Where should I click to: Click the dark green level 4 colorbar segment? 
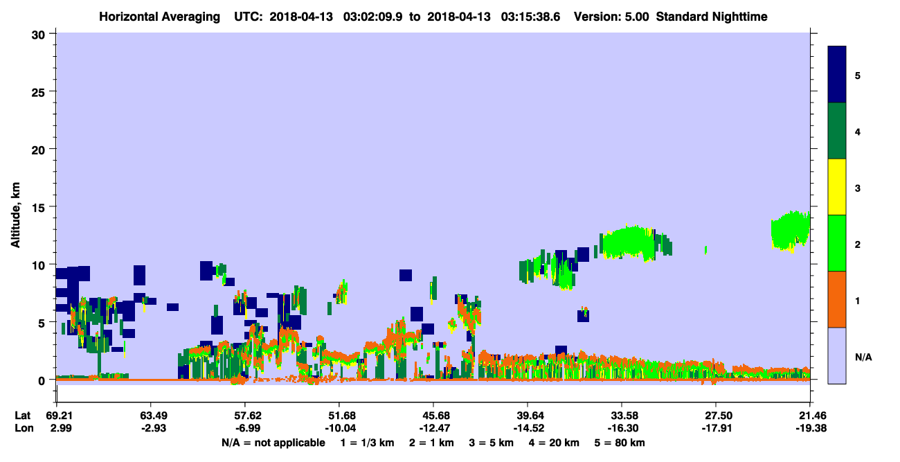point(837,131)
